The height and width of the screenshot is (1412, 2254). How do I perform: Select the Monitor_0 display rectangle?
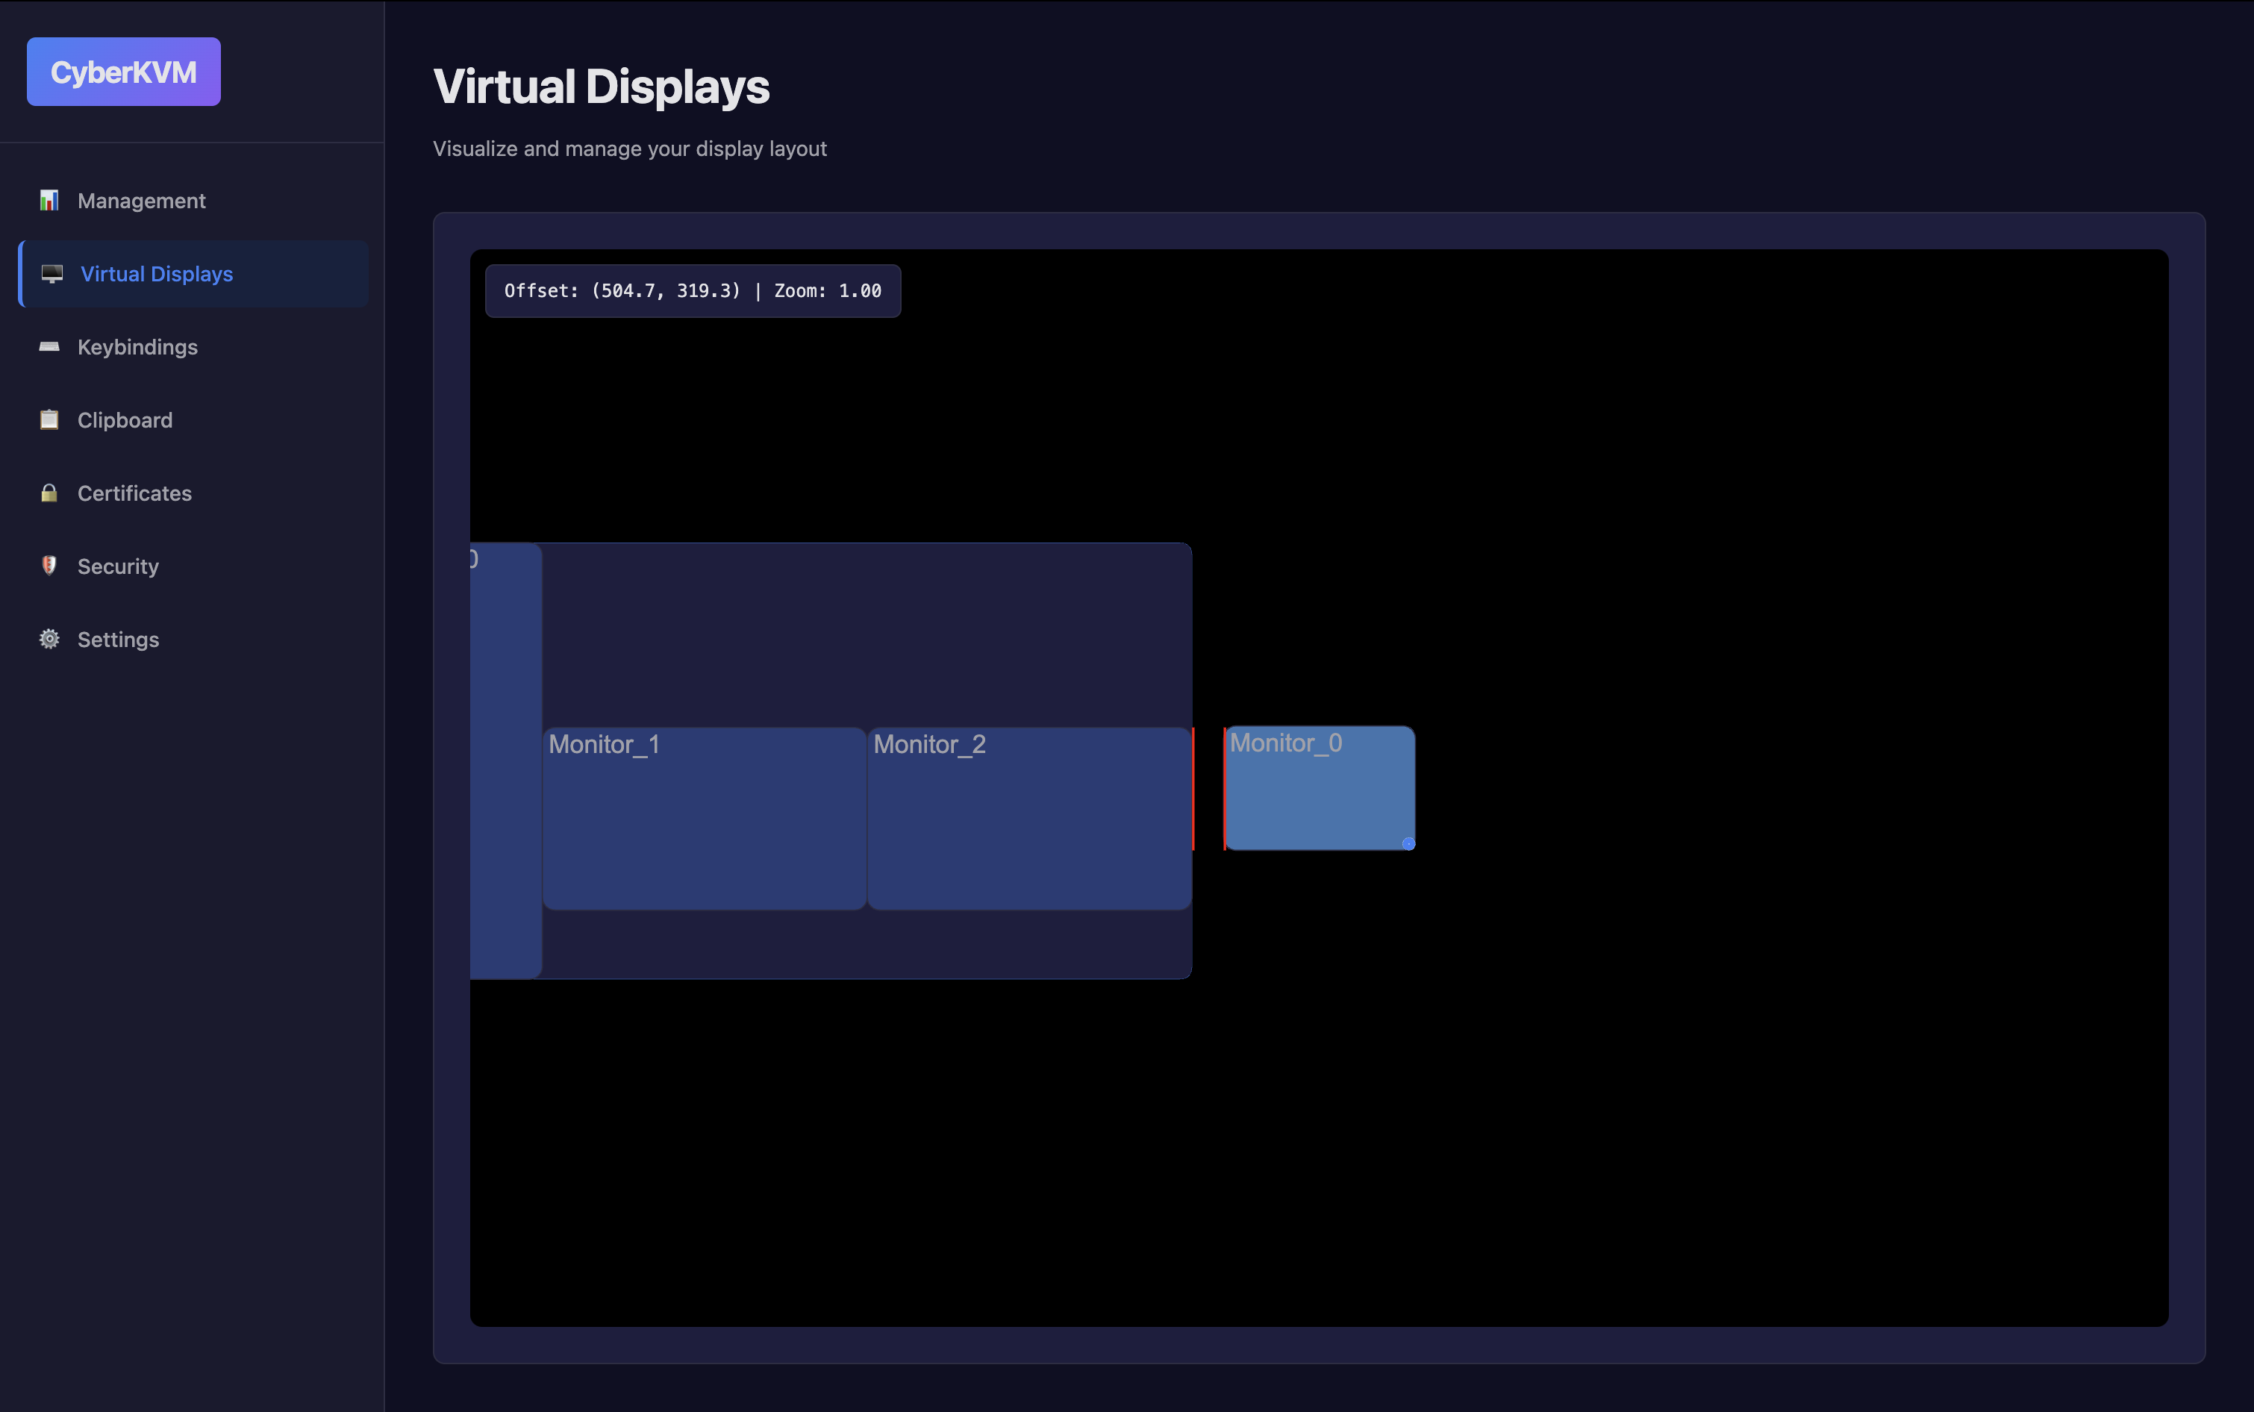click(x=1320, y=787)
